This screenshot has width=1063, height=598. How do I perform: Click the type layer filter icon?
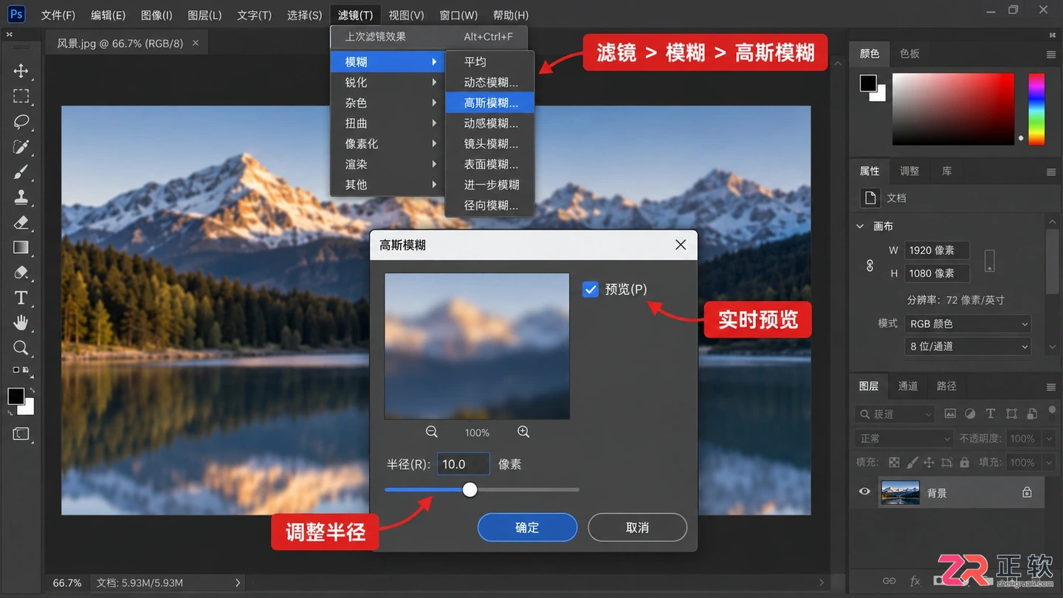pyautogui.click(x=991, y=414)
